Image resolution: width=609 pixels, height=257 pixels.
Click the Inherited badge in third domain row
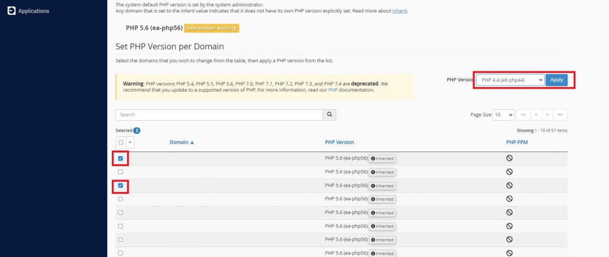(382, 186)
